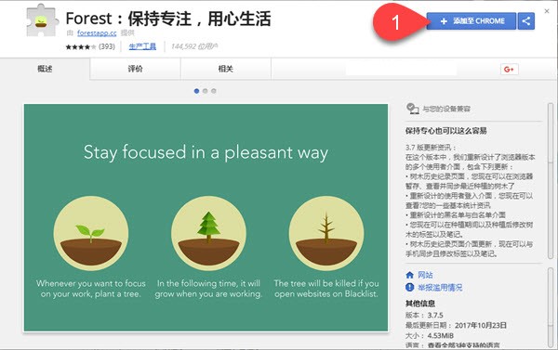Click the description panel scrollbar

point(551,180)
